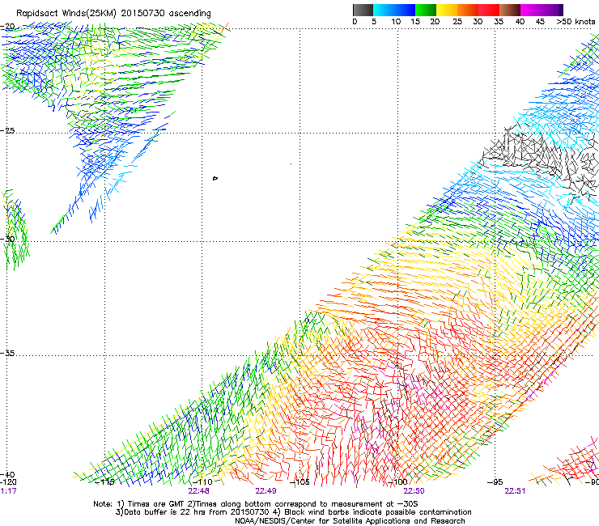Click the yellow 20-25 knots legend segment
Screen dimensions: 599x526
point(447,10)
